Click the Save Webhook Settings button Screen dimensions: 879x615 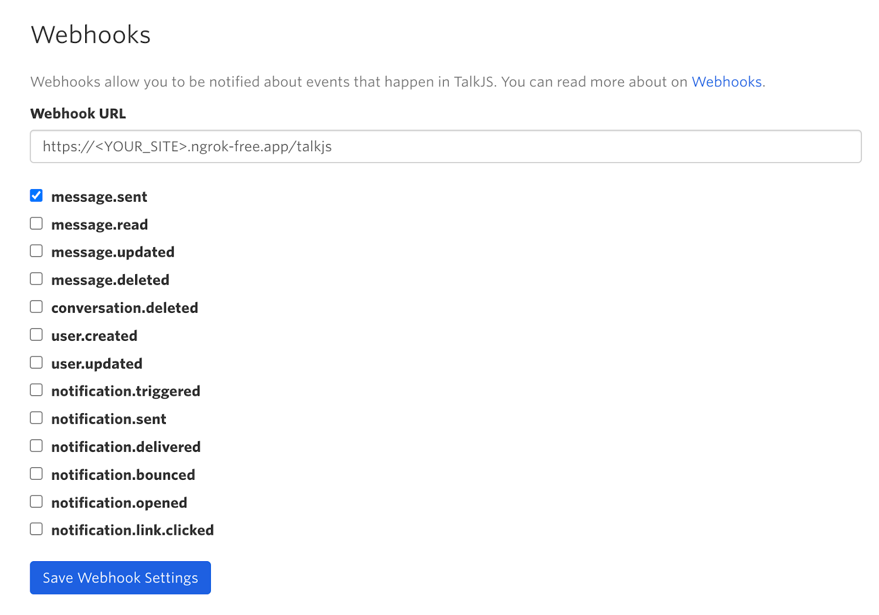point(120,577)
